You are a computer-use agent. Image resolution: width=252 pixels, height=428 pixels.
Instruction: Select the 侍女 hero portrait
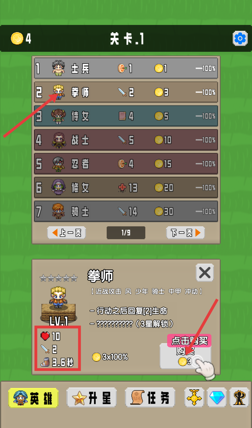(59, 116)
